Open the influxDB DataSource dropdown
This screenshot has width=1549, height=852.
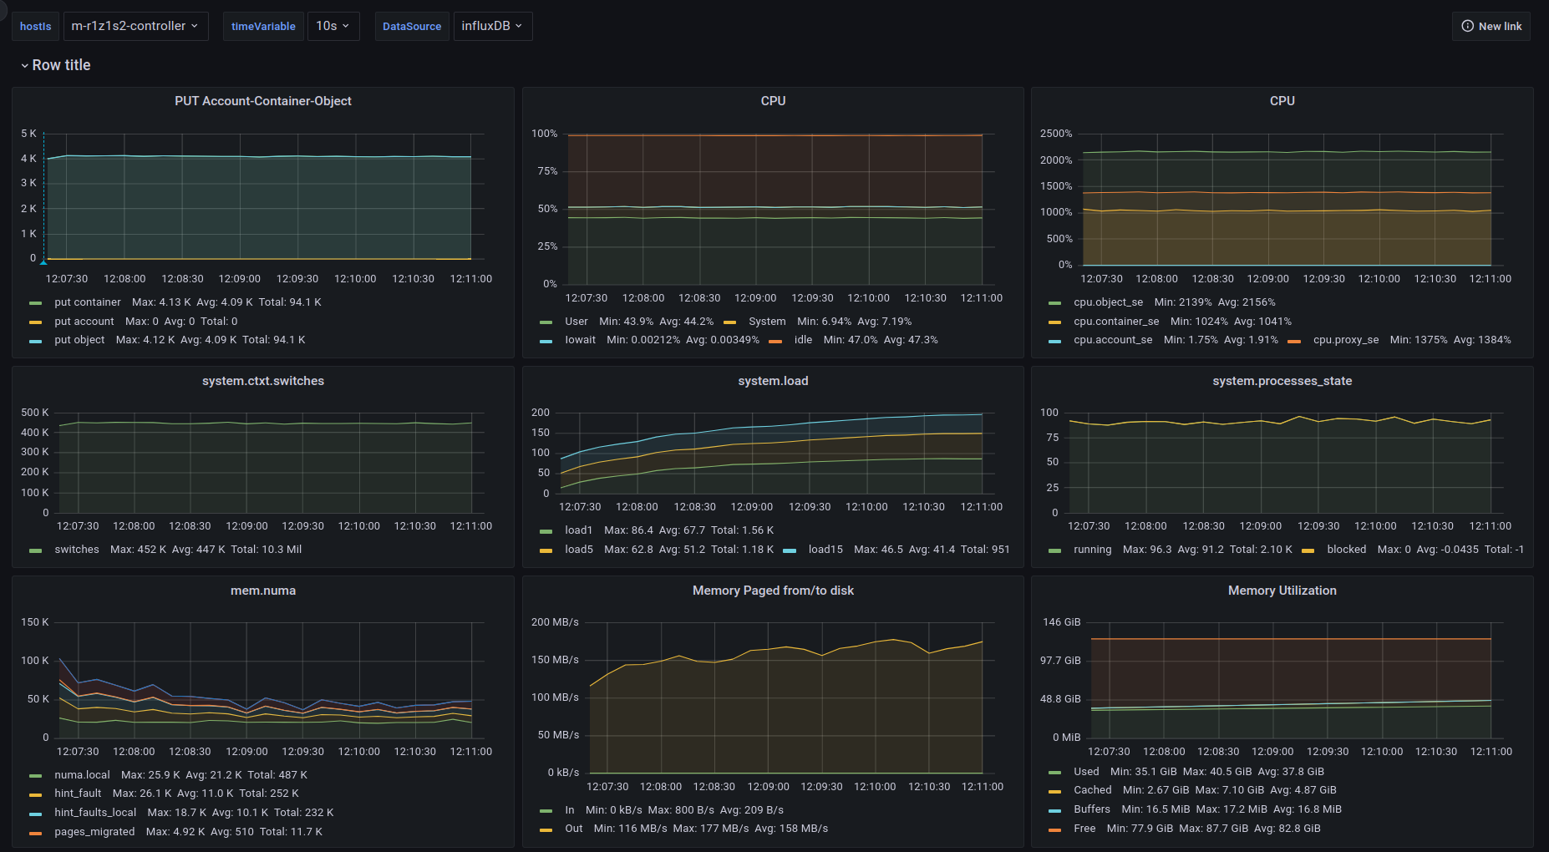[x=492, y=26]
